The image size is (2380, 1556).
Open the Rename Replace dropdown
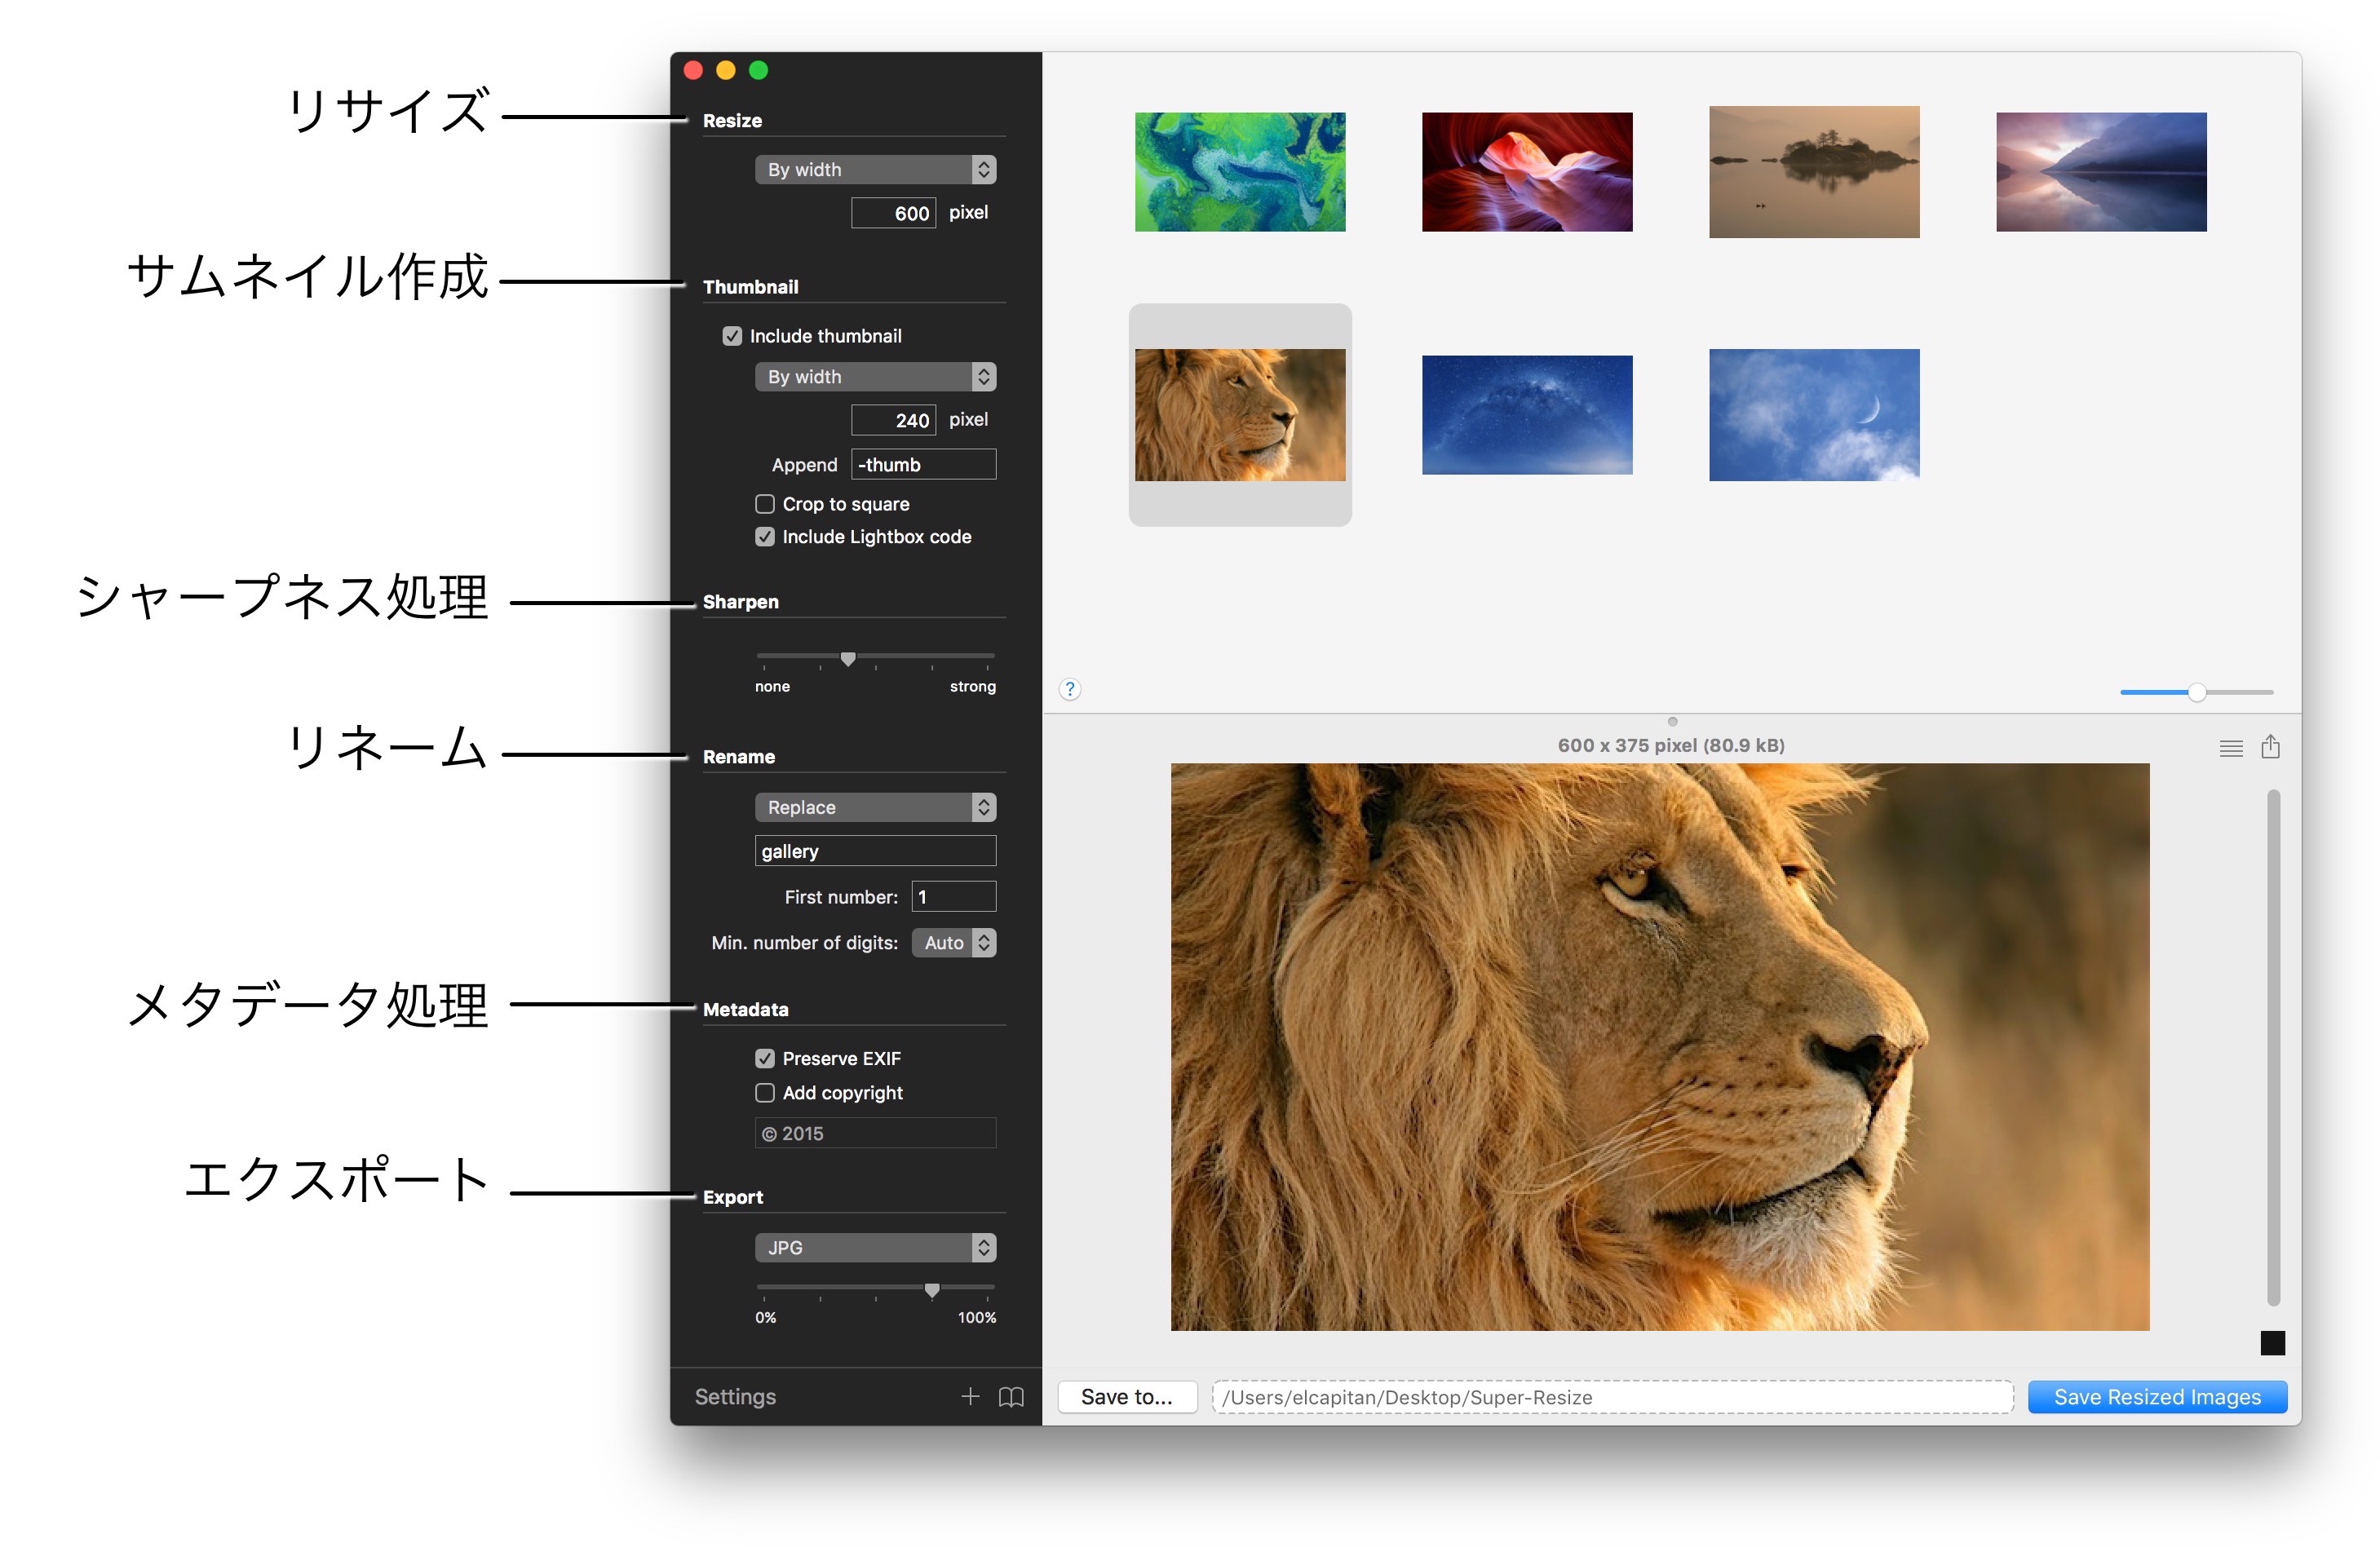click(x=875, y=807)
